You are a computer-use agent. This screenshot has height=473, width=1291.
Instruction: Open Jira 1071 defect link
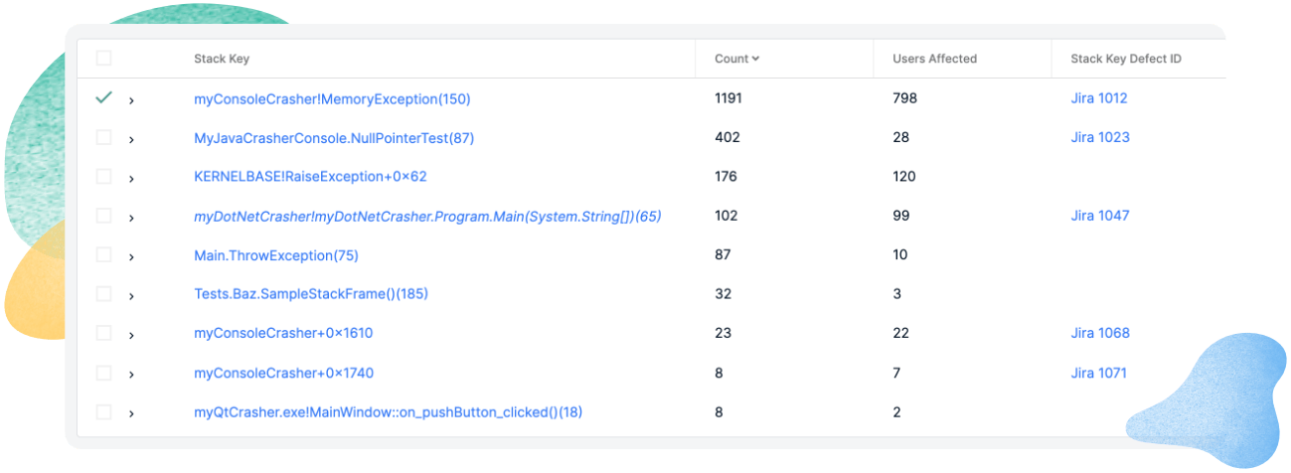point(1099,373)
